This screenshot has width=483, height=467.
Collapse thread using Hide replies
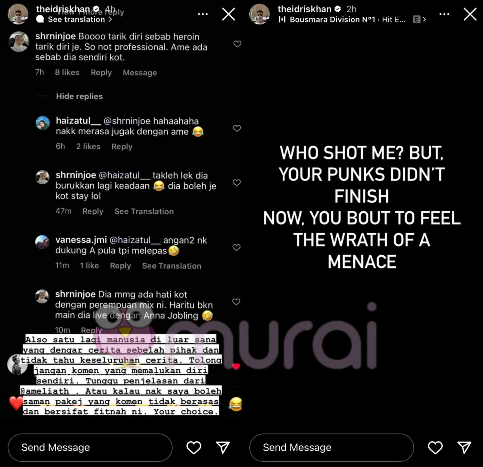(x=79, y=96)
